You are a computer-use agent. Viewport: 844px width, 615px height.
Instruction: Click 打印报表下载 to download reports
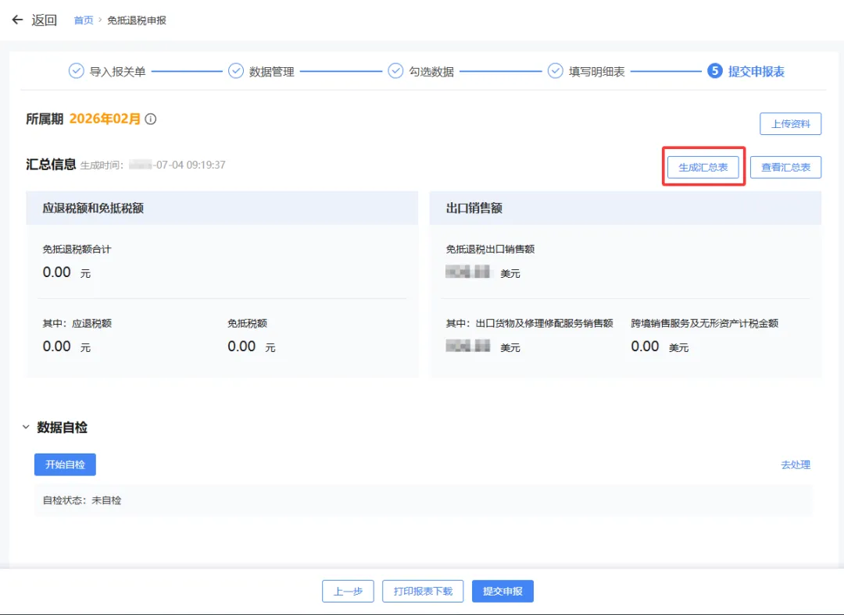[422, 591]
